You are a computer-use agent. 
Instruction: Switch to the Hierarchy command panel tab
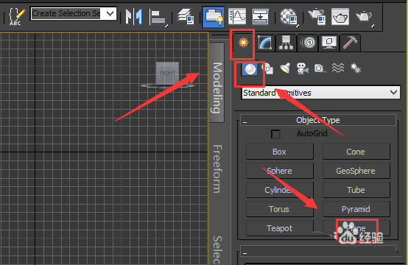pos(286,43)
